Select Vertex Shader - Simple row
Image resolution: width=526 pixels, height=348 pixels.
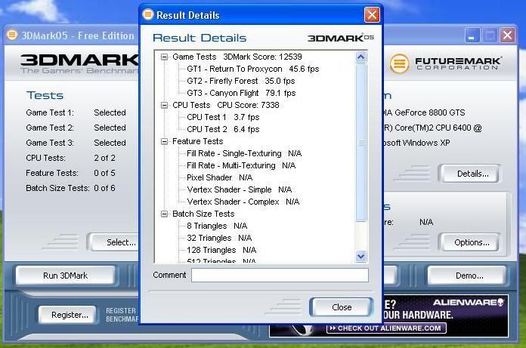point(240,189)
